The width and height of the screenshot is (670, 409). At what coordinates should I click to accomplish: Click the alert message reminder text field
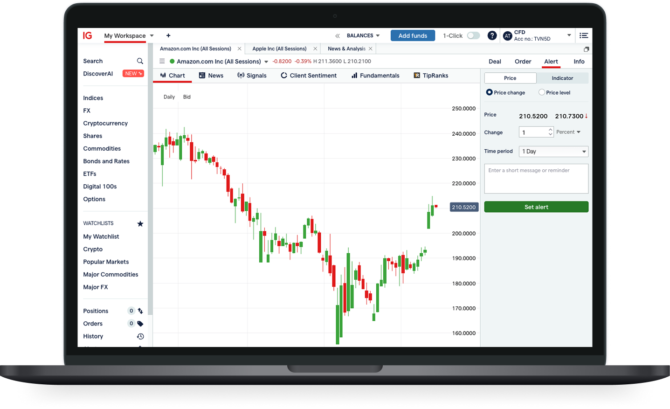coord(536,179)
